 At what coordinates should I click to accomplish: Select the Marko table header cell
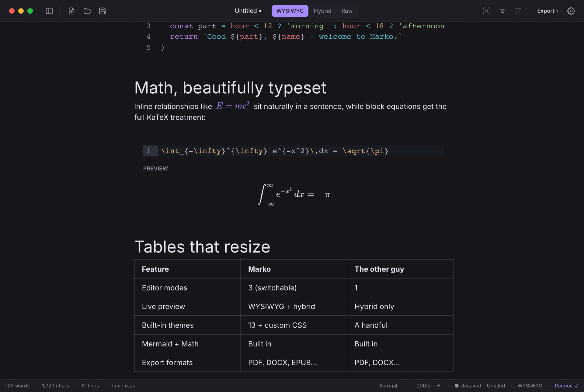(294, 269)
